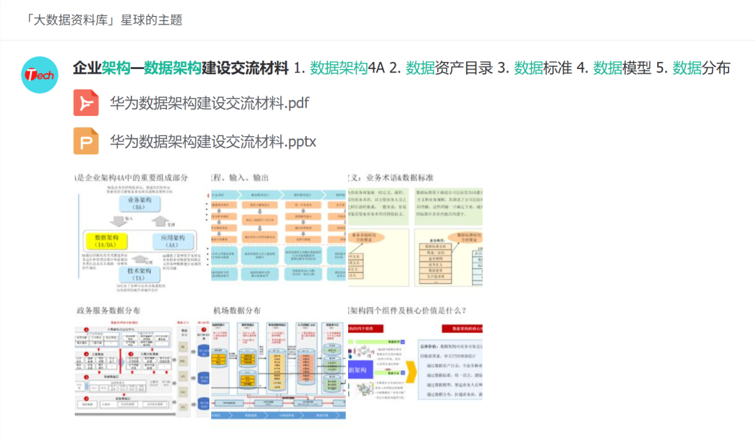Click the text 数据分布 item 5

(x=702, y=68)
